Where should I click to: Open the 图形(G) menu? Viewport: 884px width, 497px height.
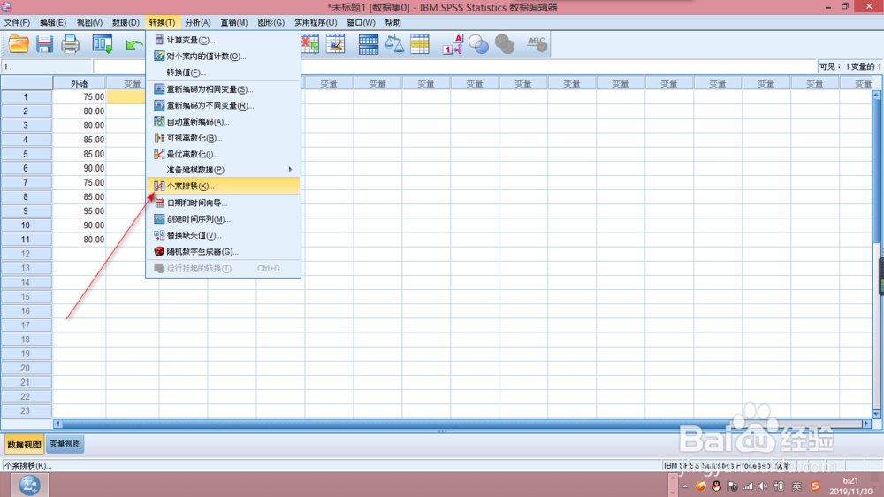pos(271,23)
